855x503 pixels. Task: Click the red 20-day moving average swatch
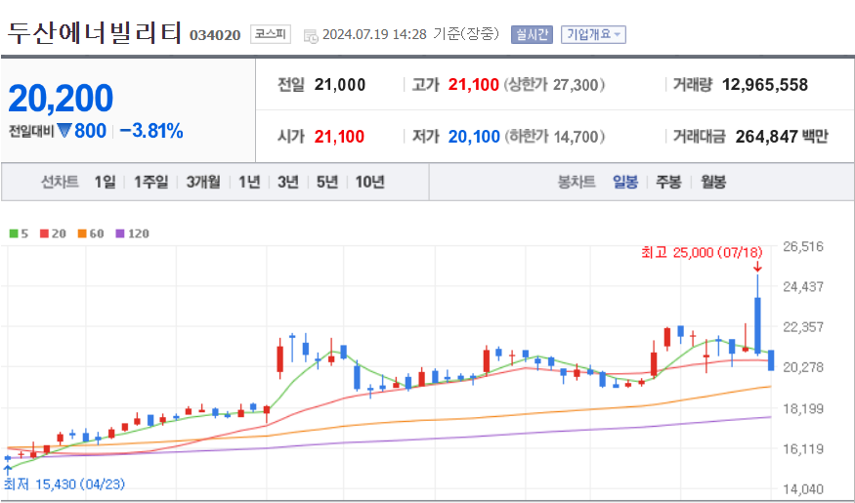(x=44, y=233)
